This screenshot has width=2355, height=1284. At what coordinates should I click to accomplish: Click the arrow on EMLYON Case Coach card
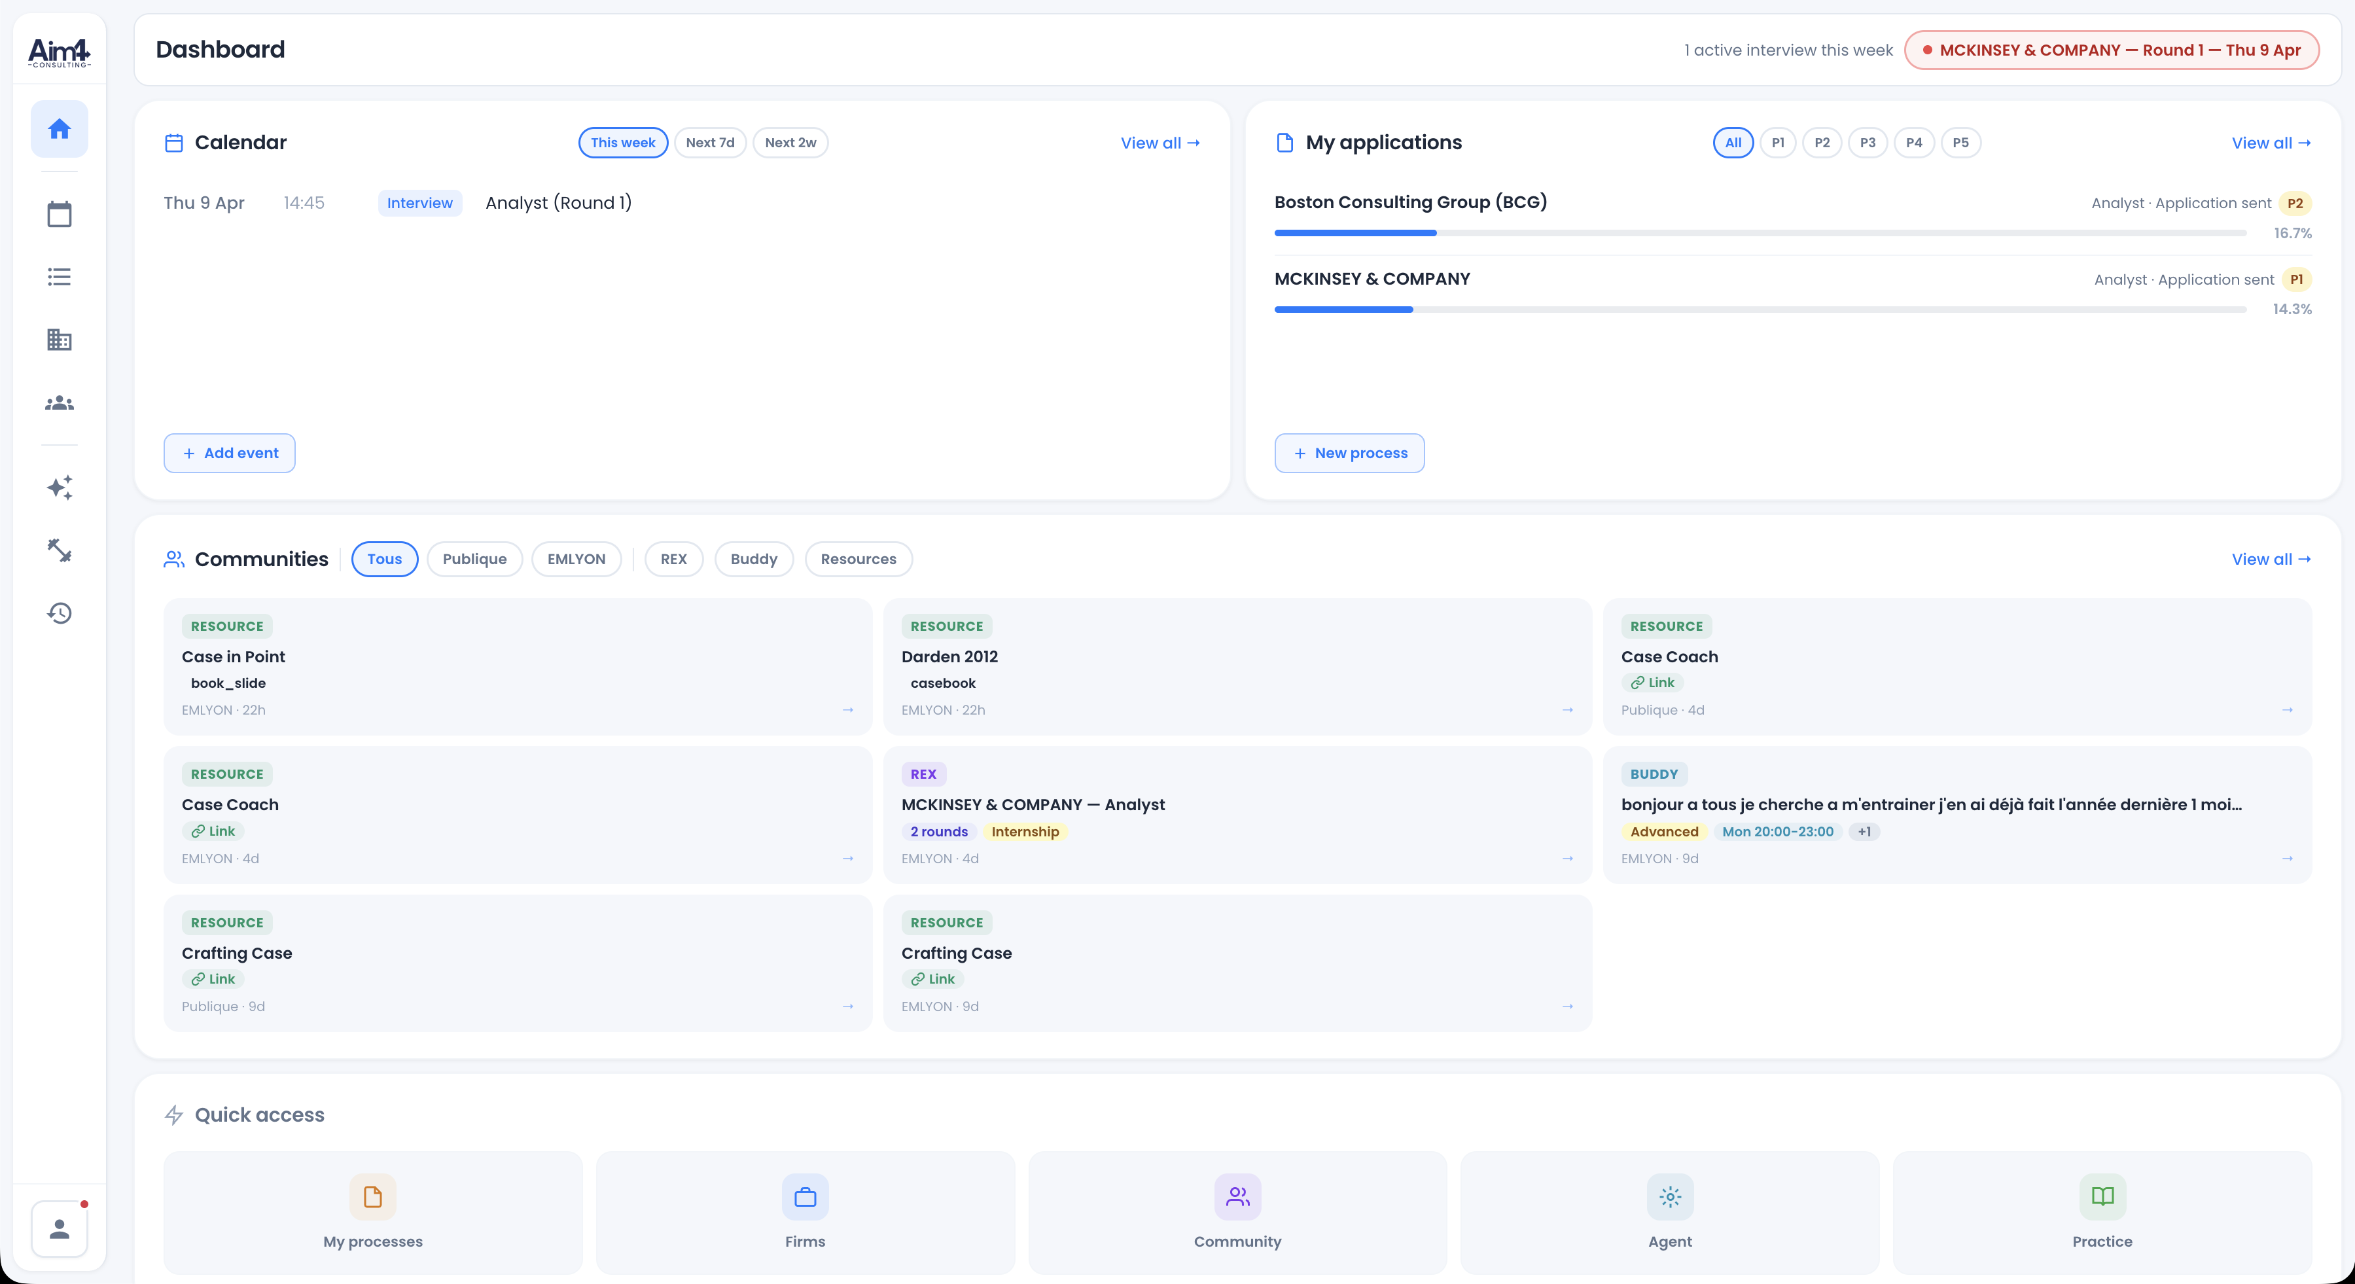(849, 858)
